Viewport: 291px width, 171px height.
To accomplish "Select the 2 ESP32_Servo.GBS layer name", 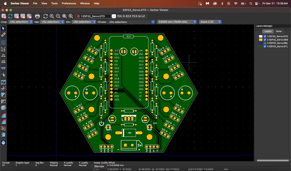I will (x=277, y=39).
